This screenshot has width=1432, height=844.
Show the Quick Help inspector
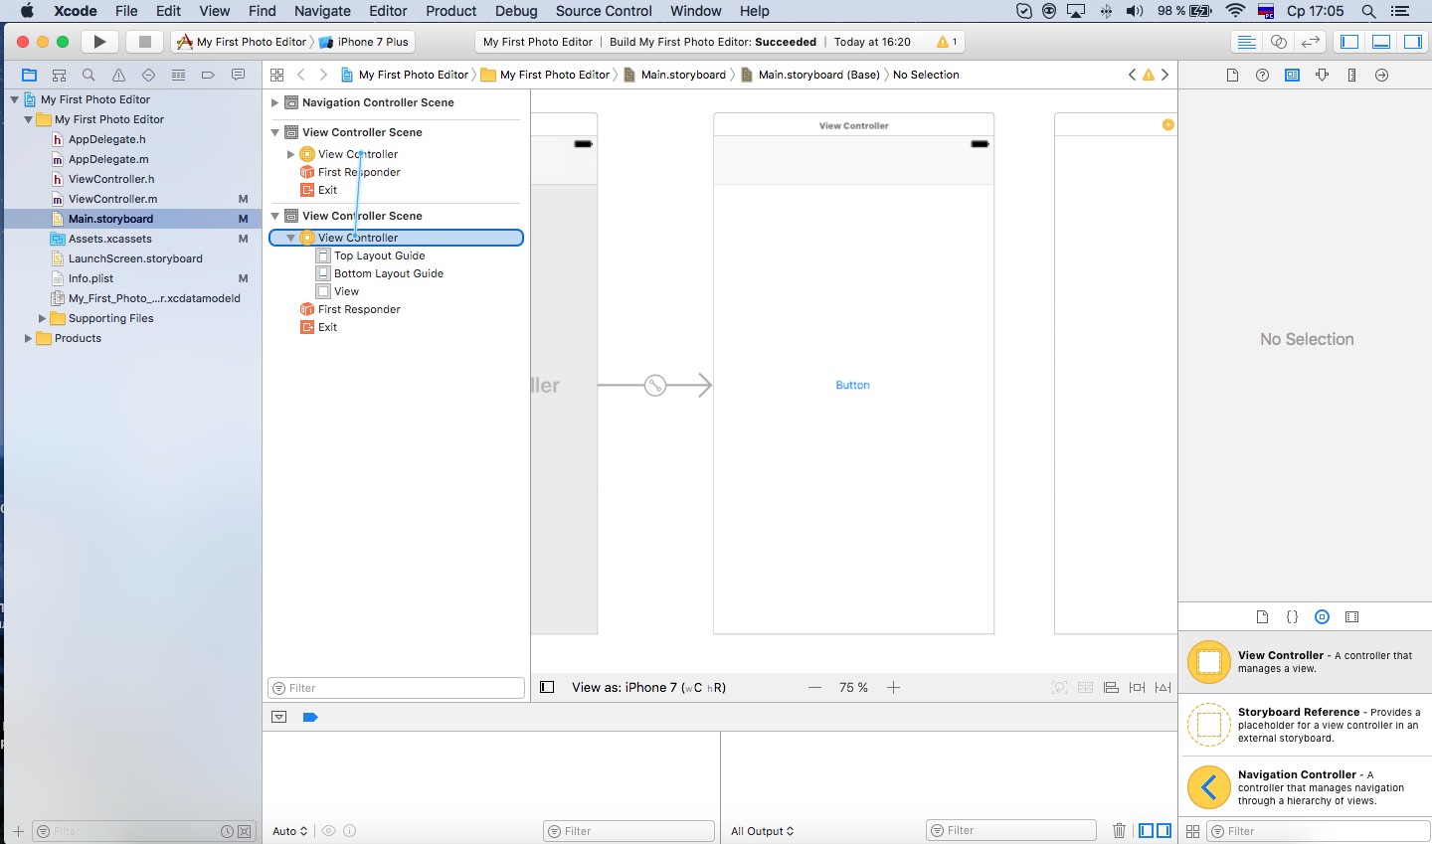coord(1262,75)
